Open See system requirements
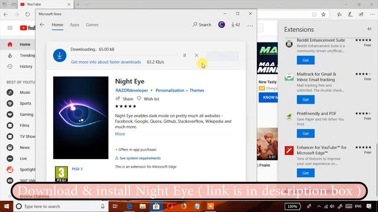378x212 pixels. click(138, 158)
